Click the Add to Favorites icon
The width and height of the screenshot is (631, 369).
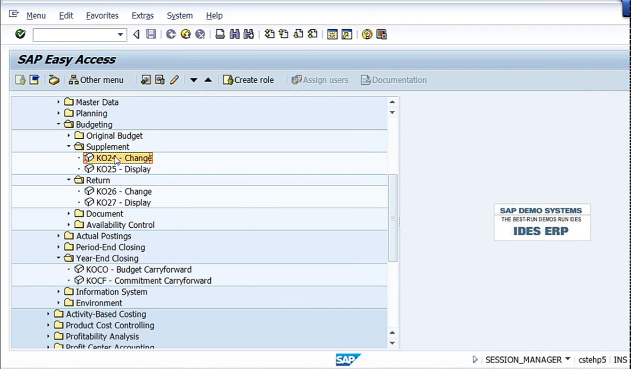pyautogui.click(x=145, y=80)
